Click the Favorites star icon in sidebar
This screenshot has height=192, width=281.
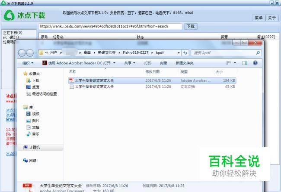pyautogui.click(x=25, y=74)
